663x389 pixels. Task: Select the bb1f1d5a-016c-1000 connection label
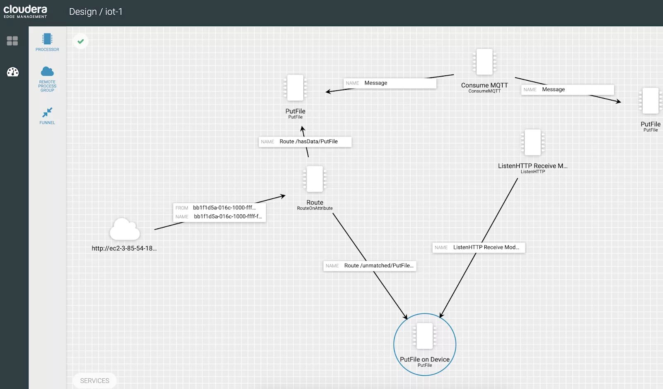coord(220,212)
